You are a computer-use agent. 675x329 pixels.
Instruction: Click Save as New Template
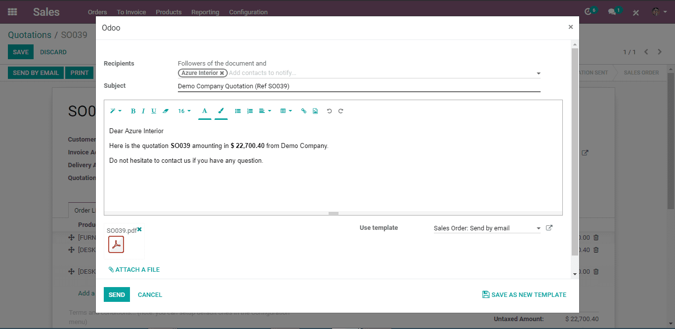coord(524,294)
